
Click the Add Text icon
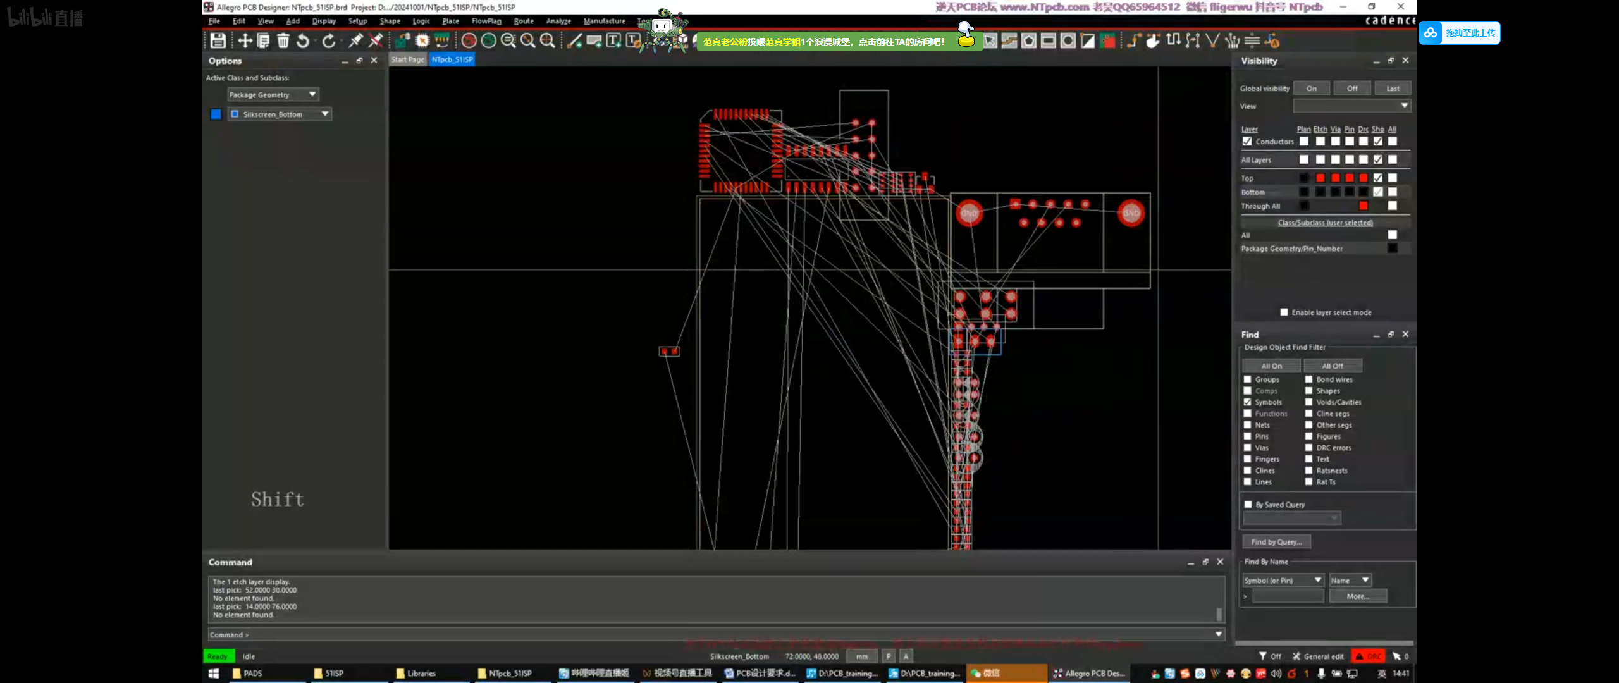[613, 41]
